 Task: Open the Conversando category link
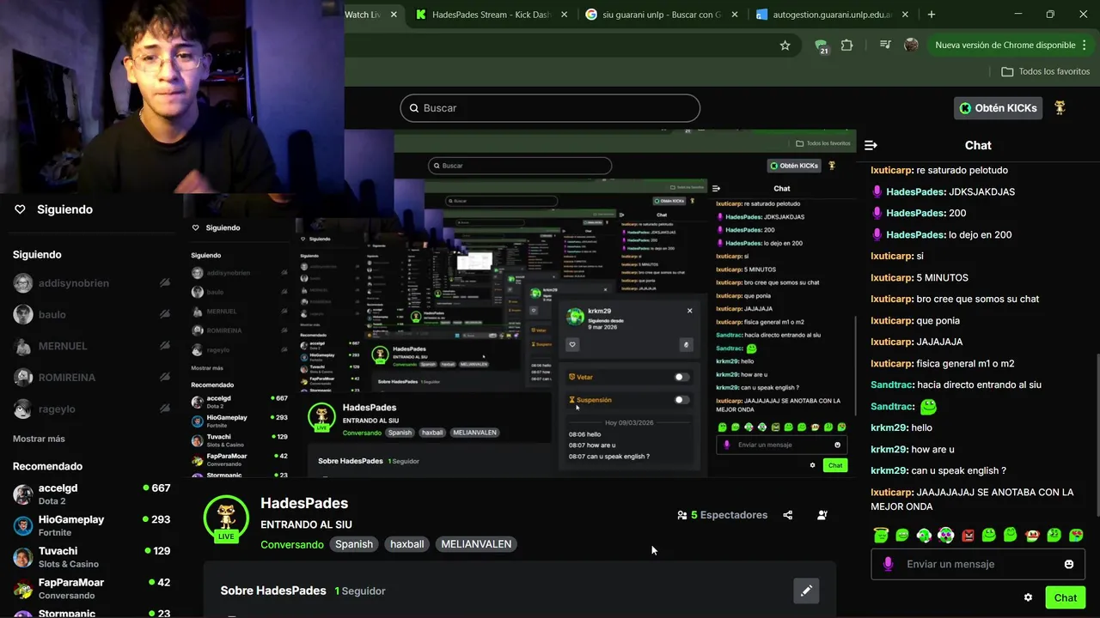292,544
